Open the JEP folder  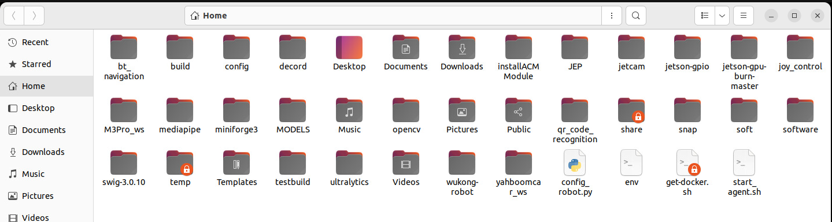575,47
